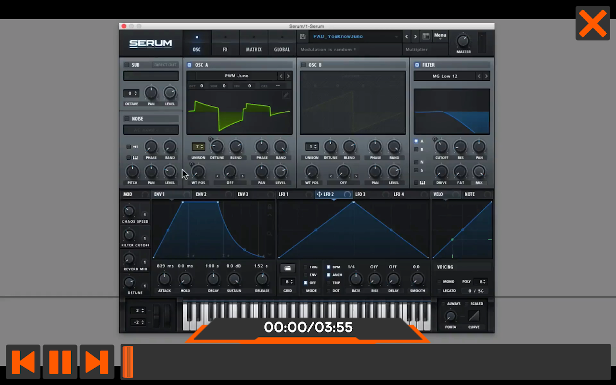Click the video progress bar handle
The height and width of the screenshot is (385, 616).
pos(128,362)
